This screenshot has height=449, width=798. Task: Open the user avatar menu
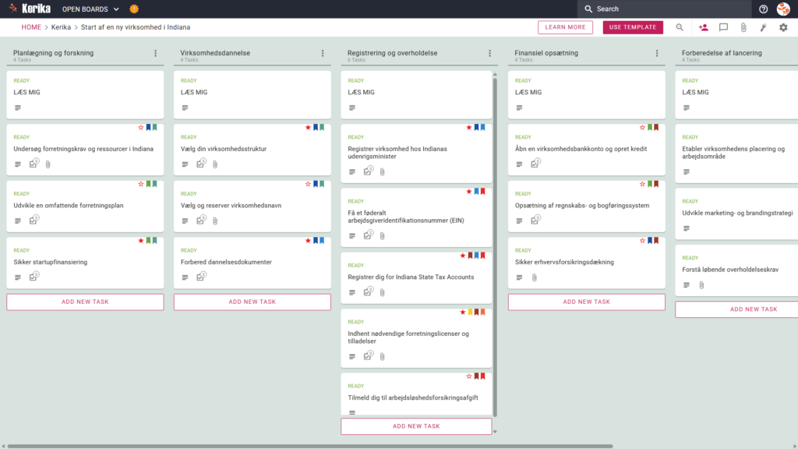click(x=783, y=9)
